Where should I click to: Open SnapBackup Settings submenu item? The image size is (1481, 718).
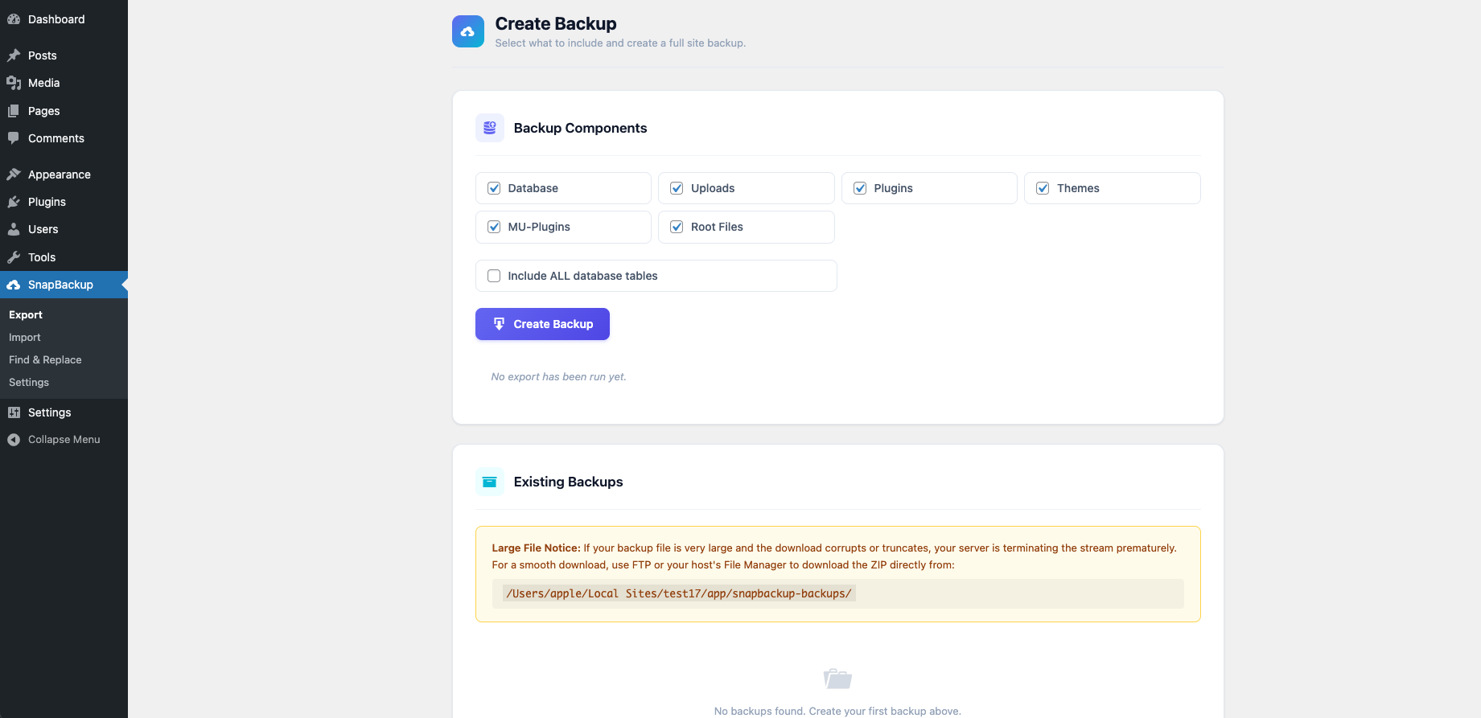click(x=29, y=383)
